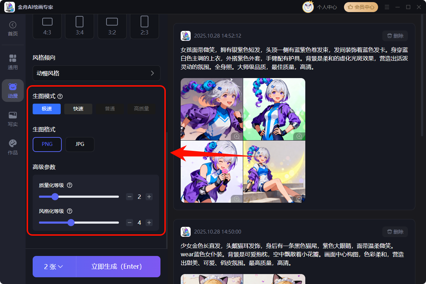Screen dimensions: 426x284
Task: Open the 会员中心 membership page
Action: (361, 7)
